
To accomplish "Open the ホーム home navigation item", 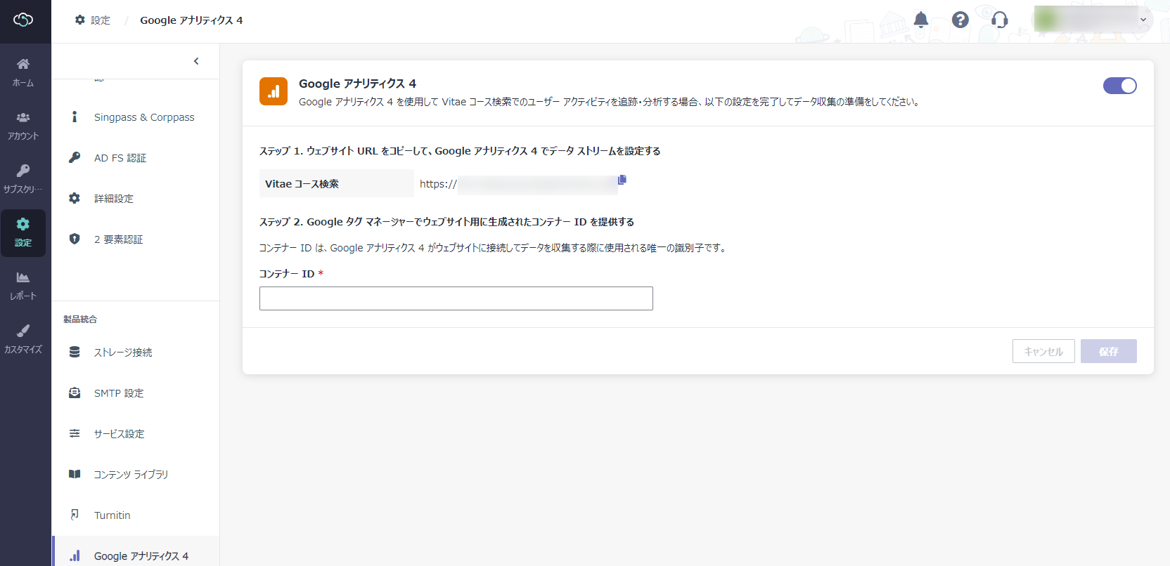I will point(23,72).
